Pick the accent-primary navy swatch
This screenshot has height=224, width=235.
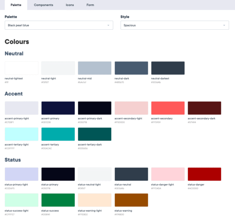[x=58, y=108]
